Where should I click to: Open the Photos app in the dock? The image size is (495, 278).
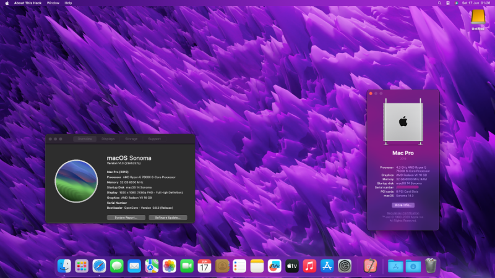click(x=169, y=266)
